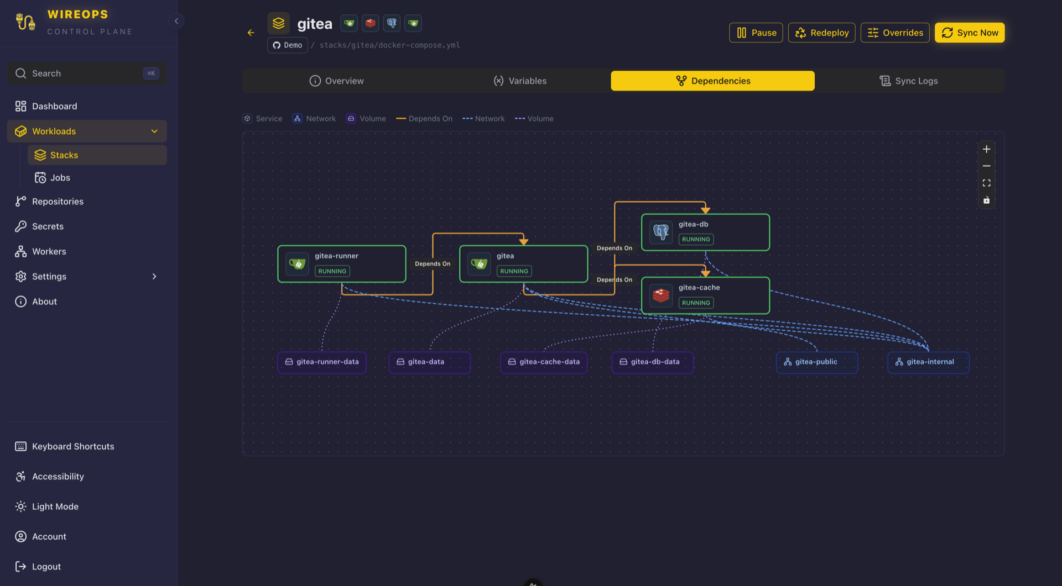This screenshot has height=586, width=1062.
Task: Click the gitea service node icon
Action: point(479,264)
